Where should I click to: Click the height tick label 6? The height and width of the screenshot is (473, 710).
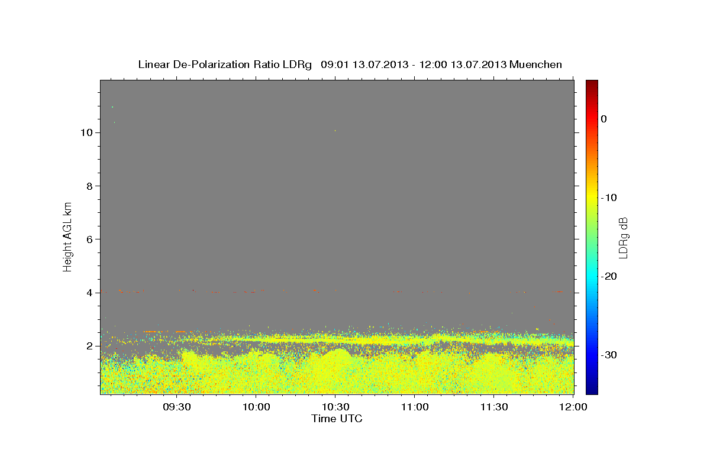tap(89, 239)
